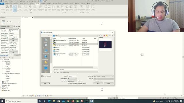The image size is (184, 103).
Task: Click the CAD preview thumbnail
Action: pos(106,45)
